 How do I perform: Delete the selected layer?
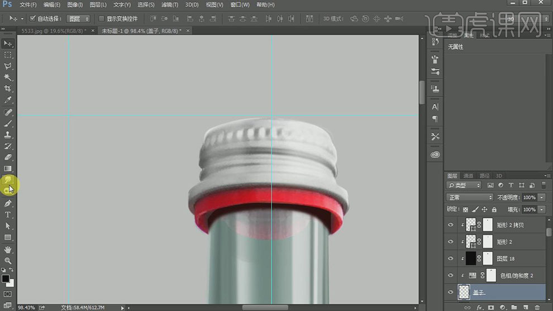tap(537, 308)
